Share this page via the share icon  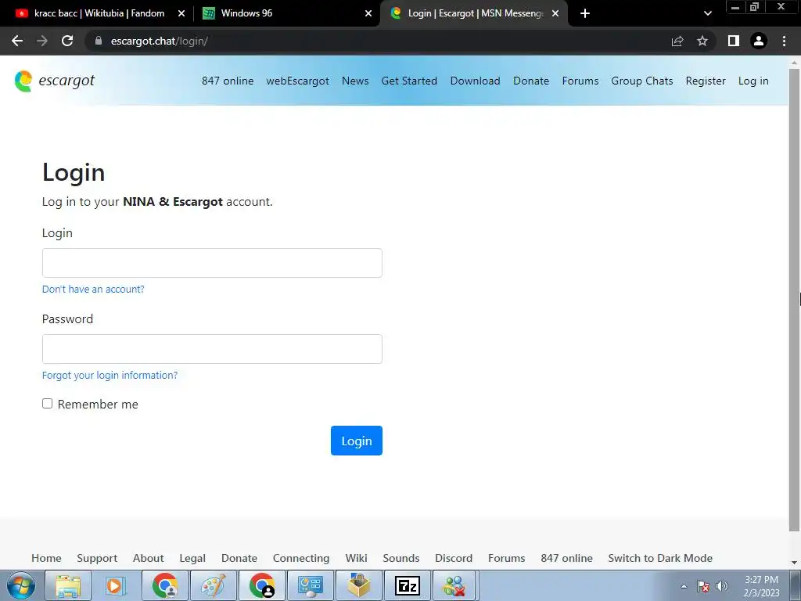[x=677, y=41]
